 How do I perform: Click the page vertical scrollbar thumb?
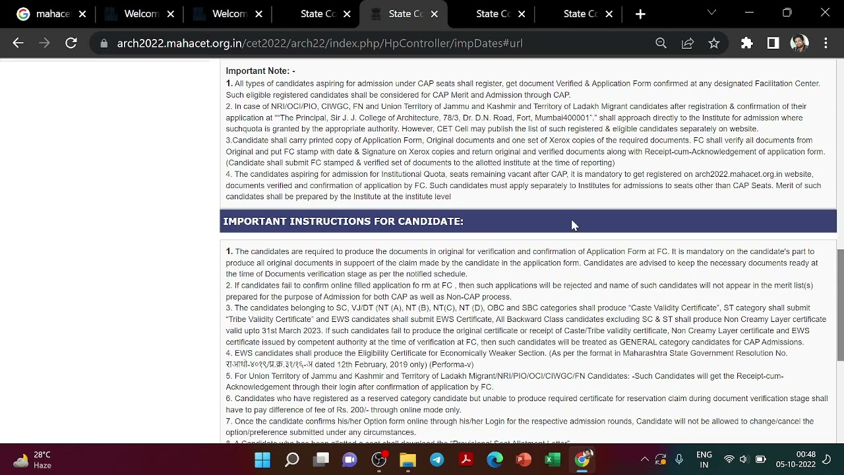(x=840, y=305)
